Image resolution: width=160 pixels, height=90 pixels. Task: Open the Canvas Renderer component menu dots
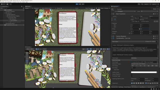(x=158, y=36)
